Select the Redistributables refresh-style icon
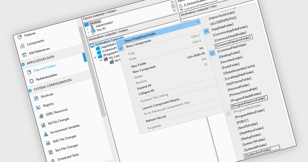Screen dimensions: 308x162 (x=31, y=81)
